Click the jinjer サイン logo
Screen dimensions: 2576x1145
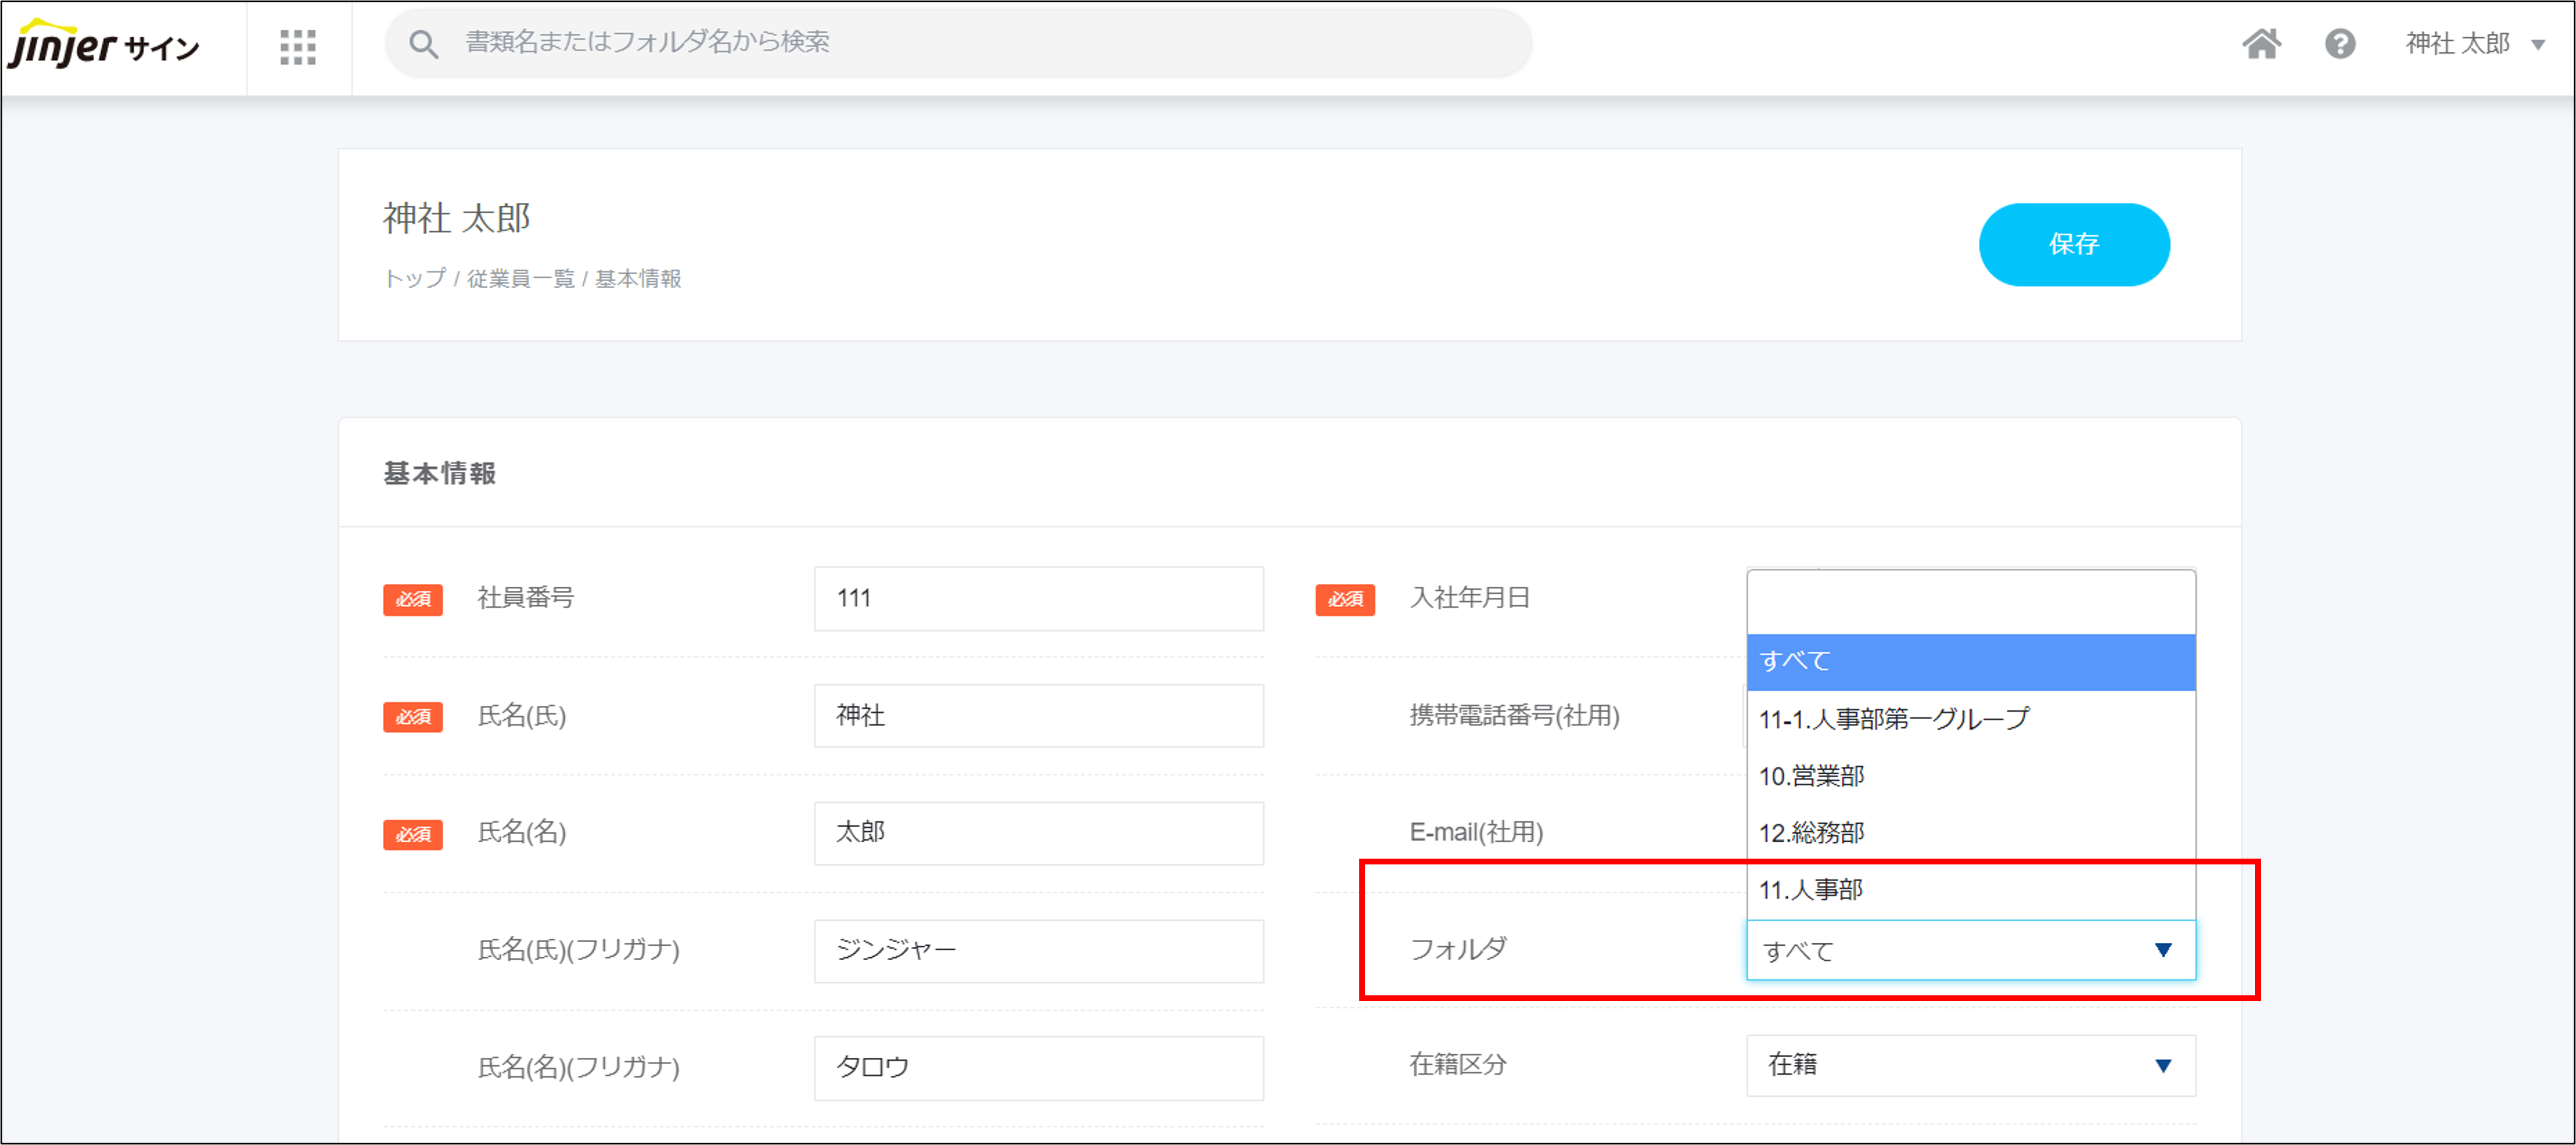coord(104,46)
